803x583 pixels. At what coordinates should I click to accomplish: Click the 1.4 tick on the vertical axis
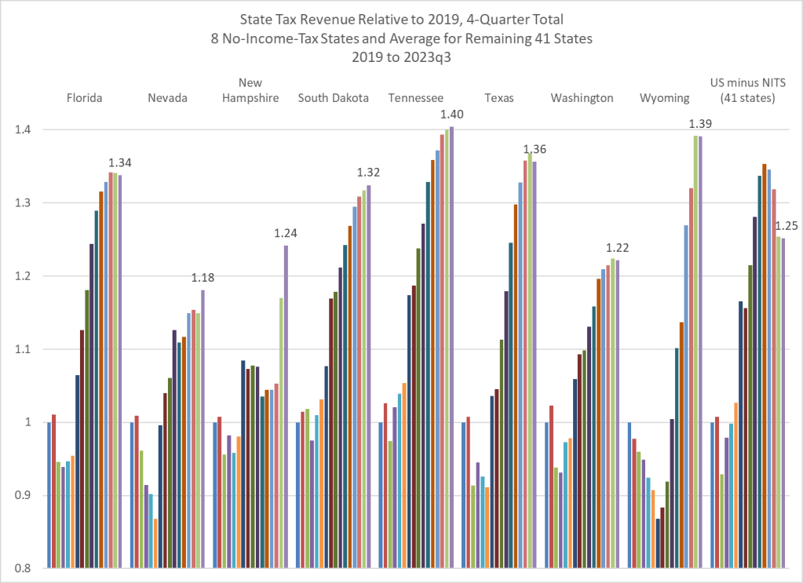click(x=21, y=129)
